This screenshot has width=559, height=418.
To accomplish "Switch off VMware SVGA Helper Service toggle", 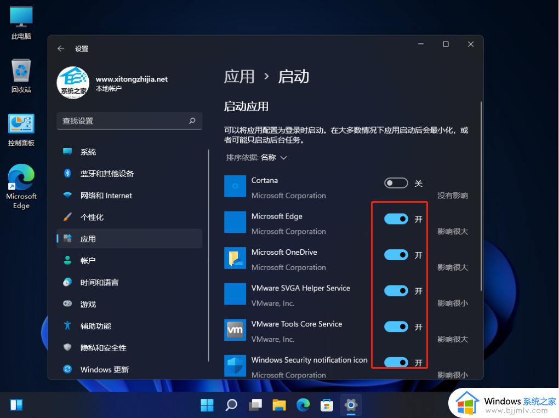I will coord(396,291).
